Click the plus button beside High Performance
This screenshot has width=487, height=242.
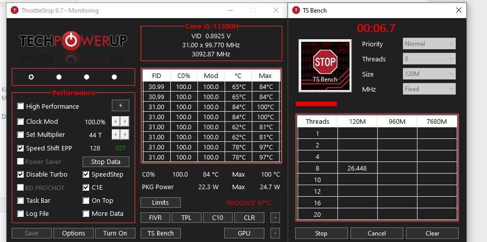click(120, 106)
